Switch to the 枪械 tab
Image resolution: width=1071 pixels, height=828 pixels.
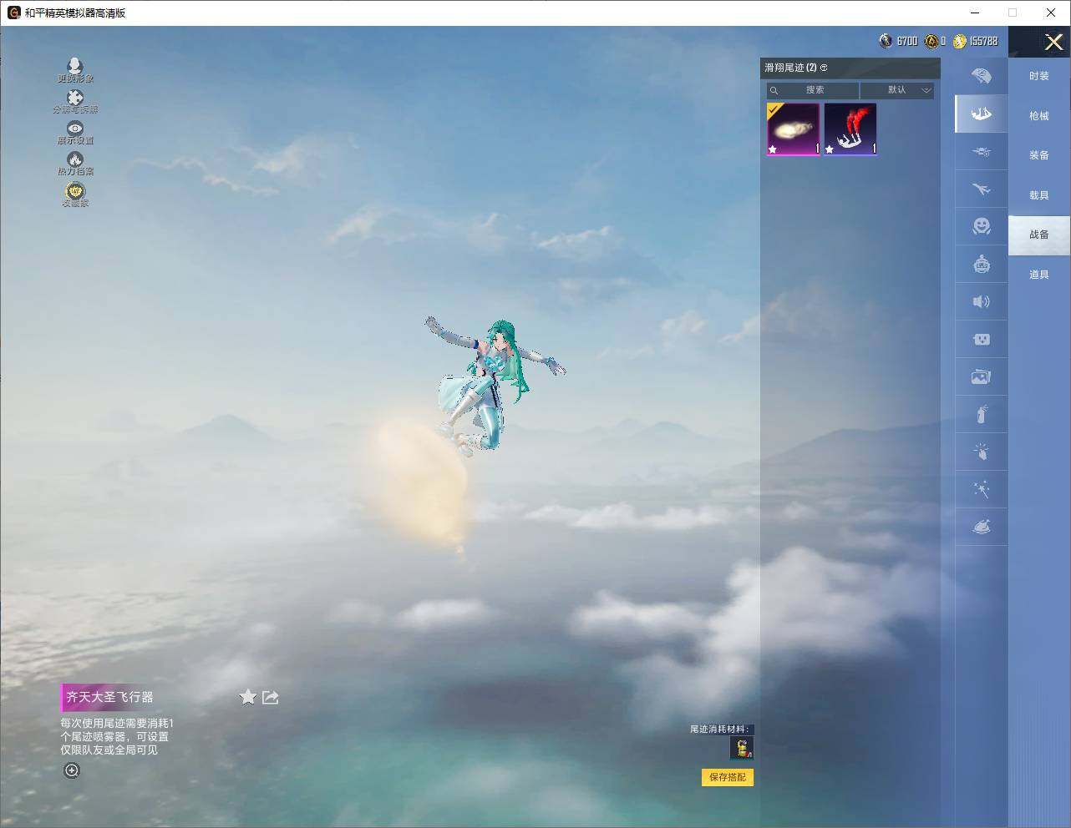click(x=1039, y=116)
